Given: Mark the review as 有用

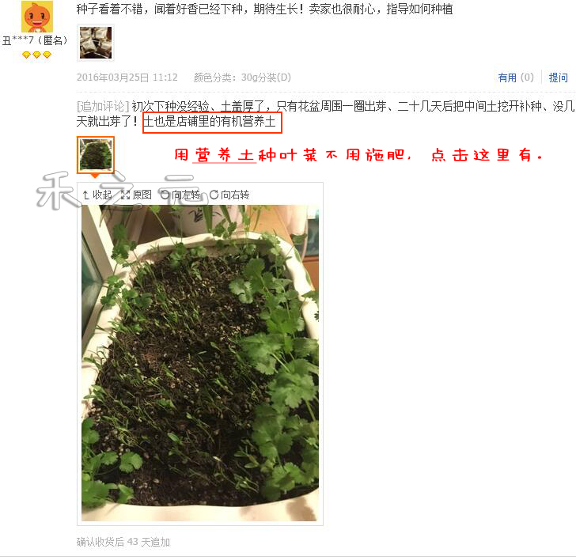Looking at the screenshot, I should 515,78.
